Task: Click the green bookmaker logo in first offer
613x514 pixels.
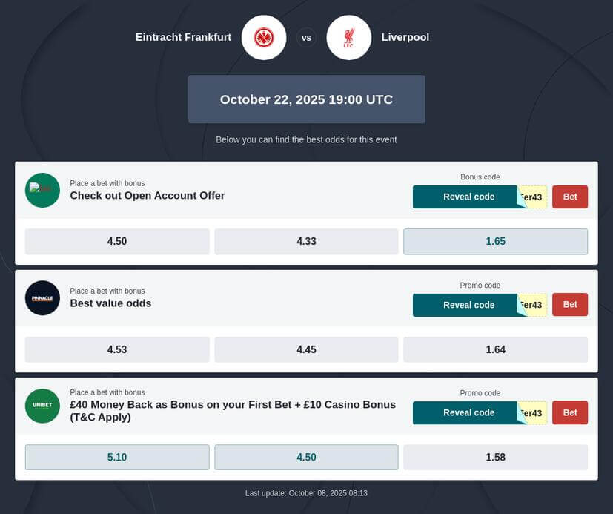Action: point(42,190)
